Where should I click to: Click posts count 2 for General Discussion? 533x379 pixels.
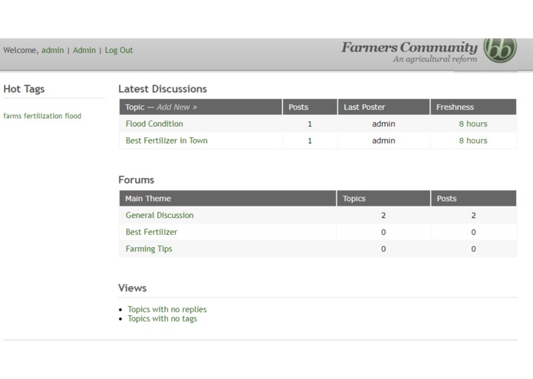pos(473,215)
